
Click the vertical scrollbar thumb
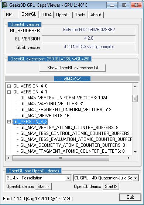coord(135,98)
